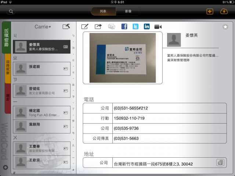View card icon on 曾健炫 row
The image size is (235, 176).
pos(66,91)
